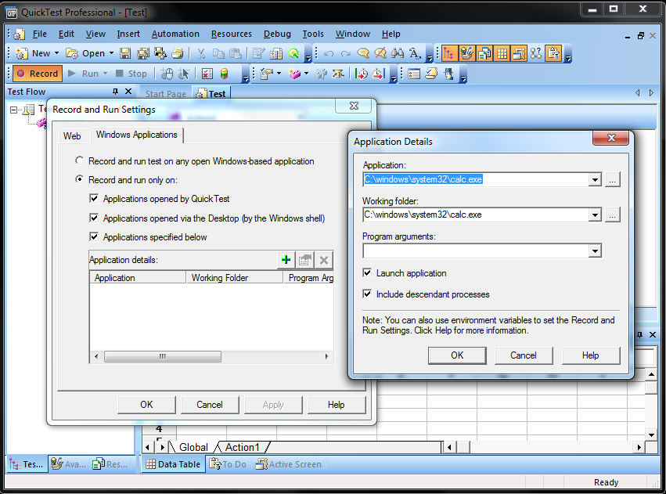The height and width of the screenshot is (494, 666).
Task: Open the Resources menu
Action: click(232, 34)
